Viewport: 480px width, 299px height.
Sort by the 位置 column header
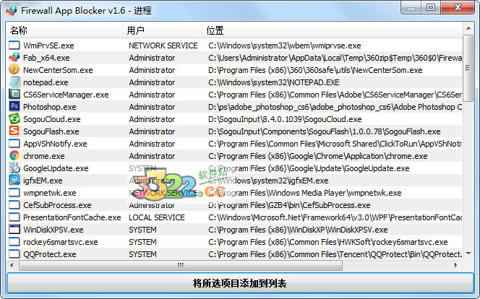click(x=332, y=30)
